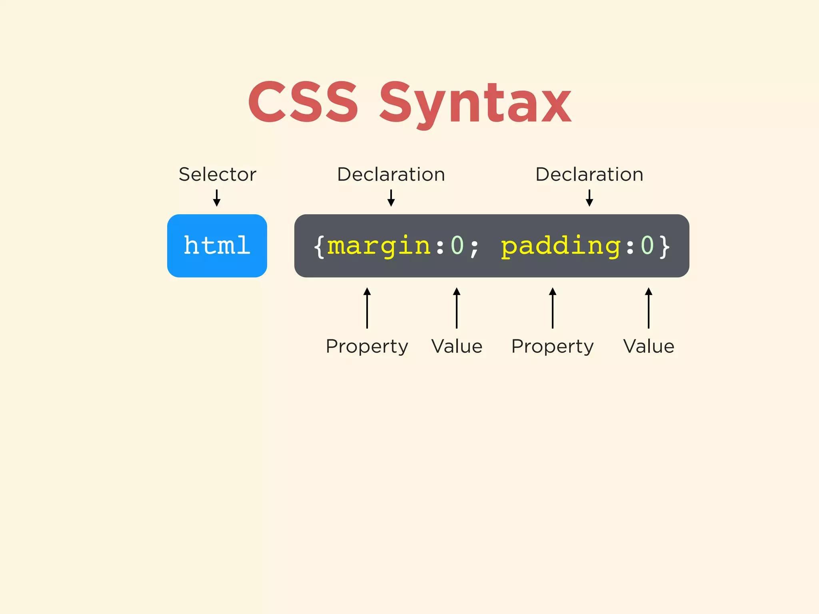The width and height of the screenshot is (819, 614).
Task: Click the 0 value after margin
Action: click(457, 245)
